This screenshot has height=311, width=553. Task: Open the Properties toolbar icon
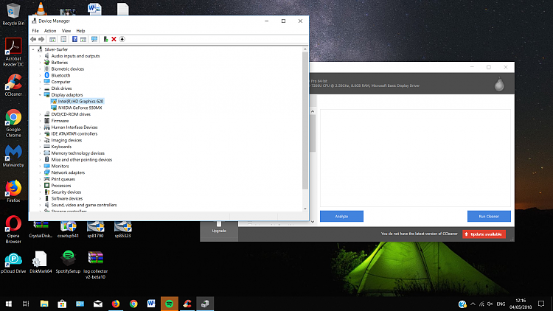(63, 39)
